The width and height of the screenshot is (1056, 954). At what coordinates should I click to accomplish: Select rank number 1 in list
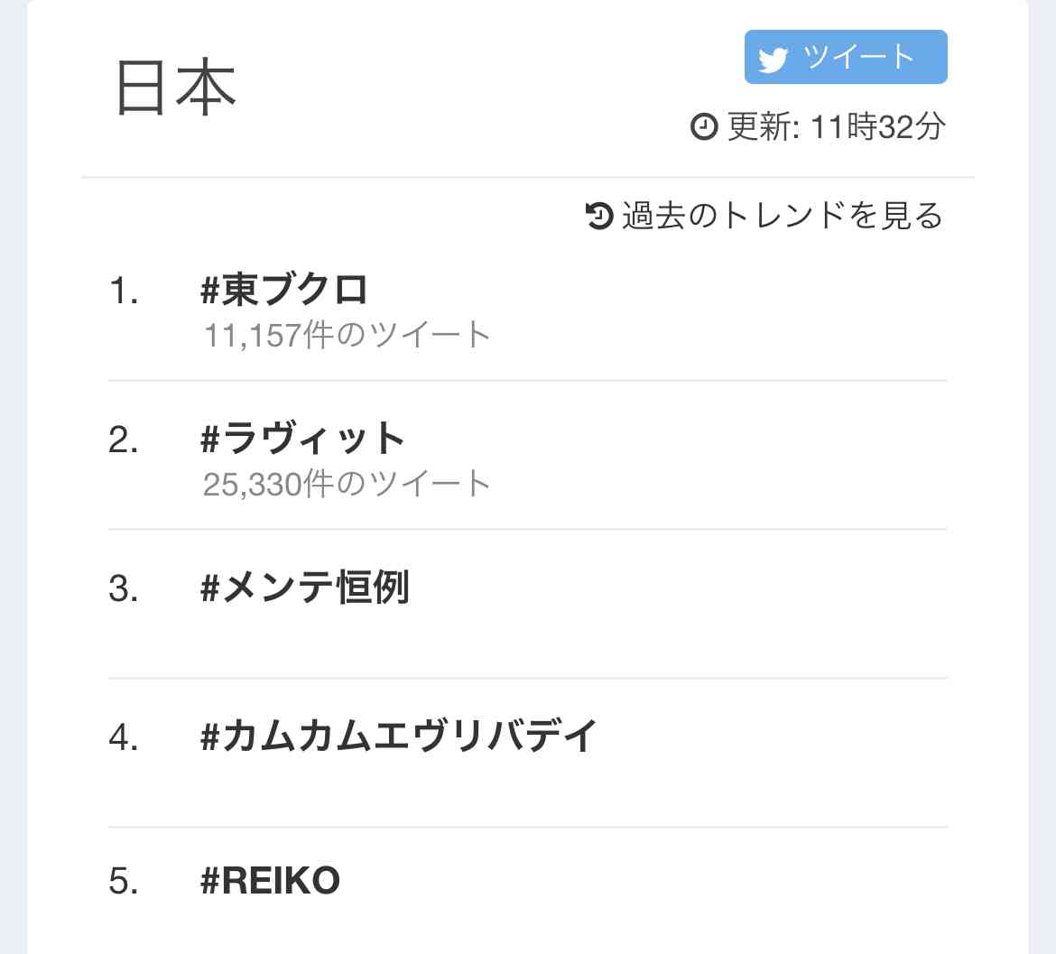point(124,292)
